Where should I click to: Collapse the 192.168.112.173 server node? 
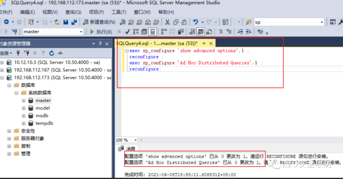click(x=2, y=78)
